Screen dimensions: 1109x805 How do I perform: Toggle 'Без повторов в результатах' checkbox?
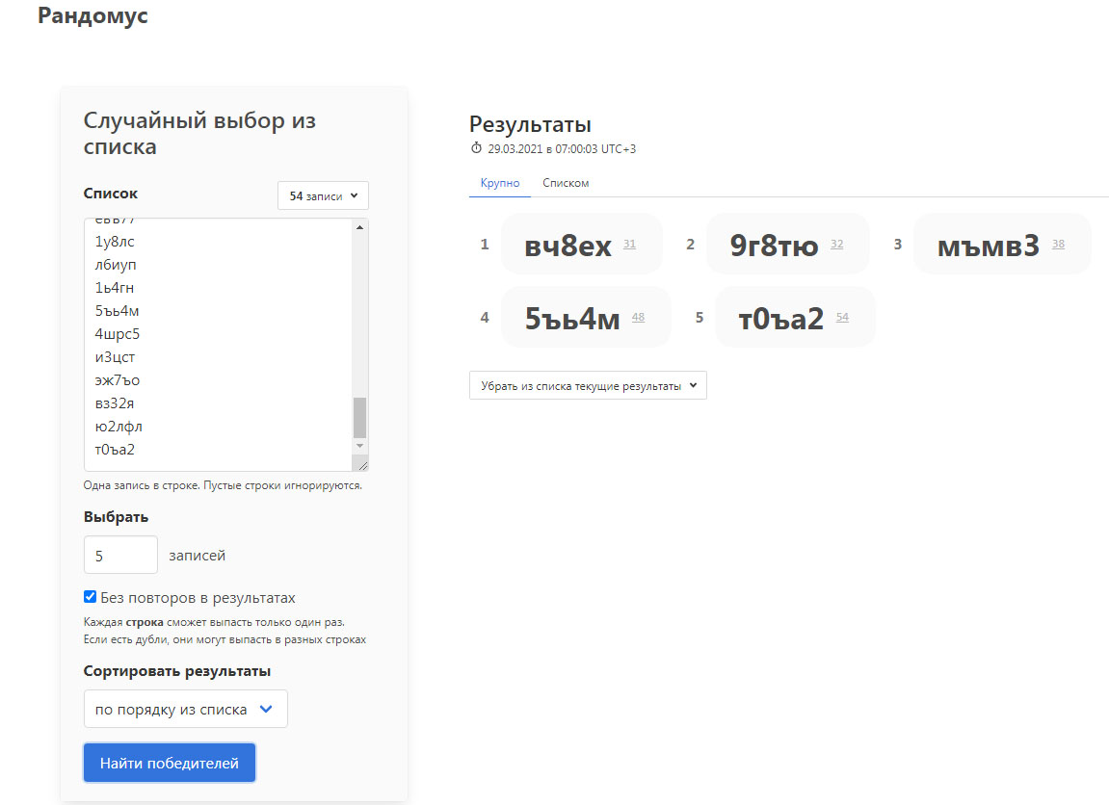(90, 596)
